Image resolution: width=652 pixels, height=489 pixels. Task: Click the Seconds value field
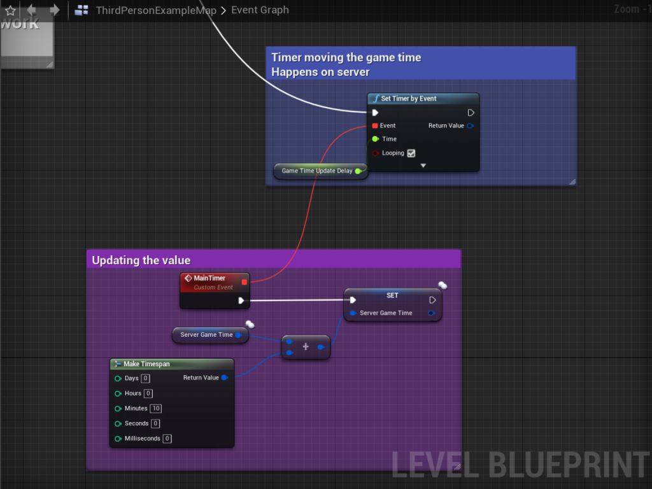[x=155, y=423]
